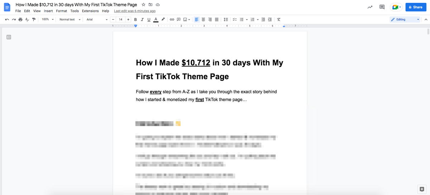
Task: Click the Google Docs home icon
Action: click(6, 7)
